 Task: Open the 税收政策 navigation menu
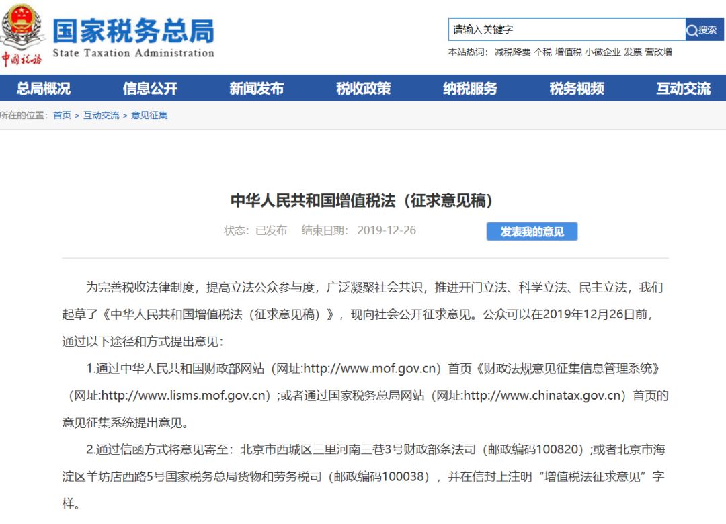[363, 89]
